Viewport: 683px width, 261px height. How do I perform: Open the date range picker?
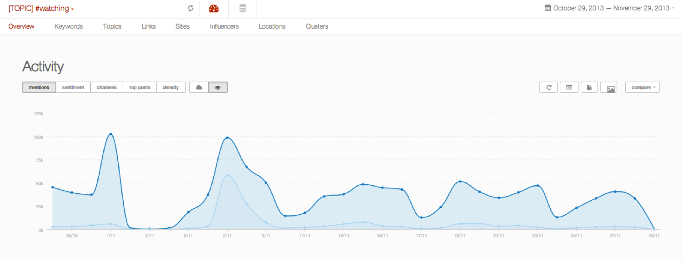[x=609, y=8]
